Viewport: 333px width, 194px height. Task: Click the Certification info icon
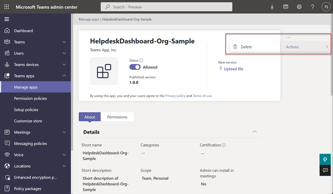point(224,145)
